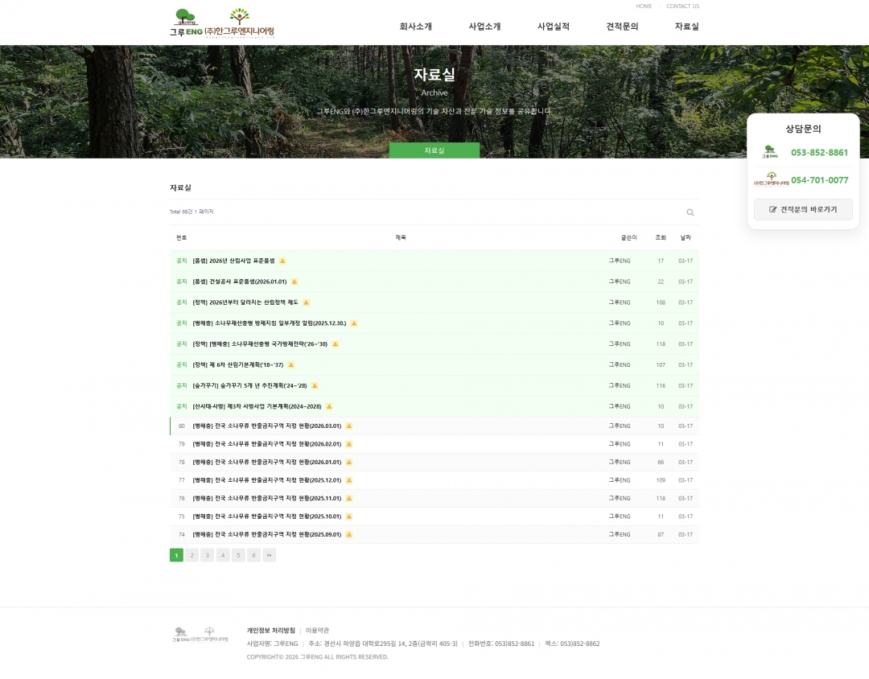The image size is (869, 679).
Task: Click the 견적문의 바로가기 button
Action: point(803,209)
